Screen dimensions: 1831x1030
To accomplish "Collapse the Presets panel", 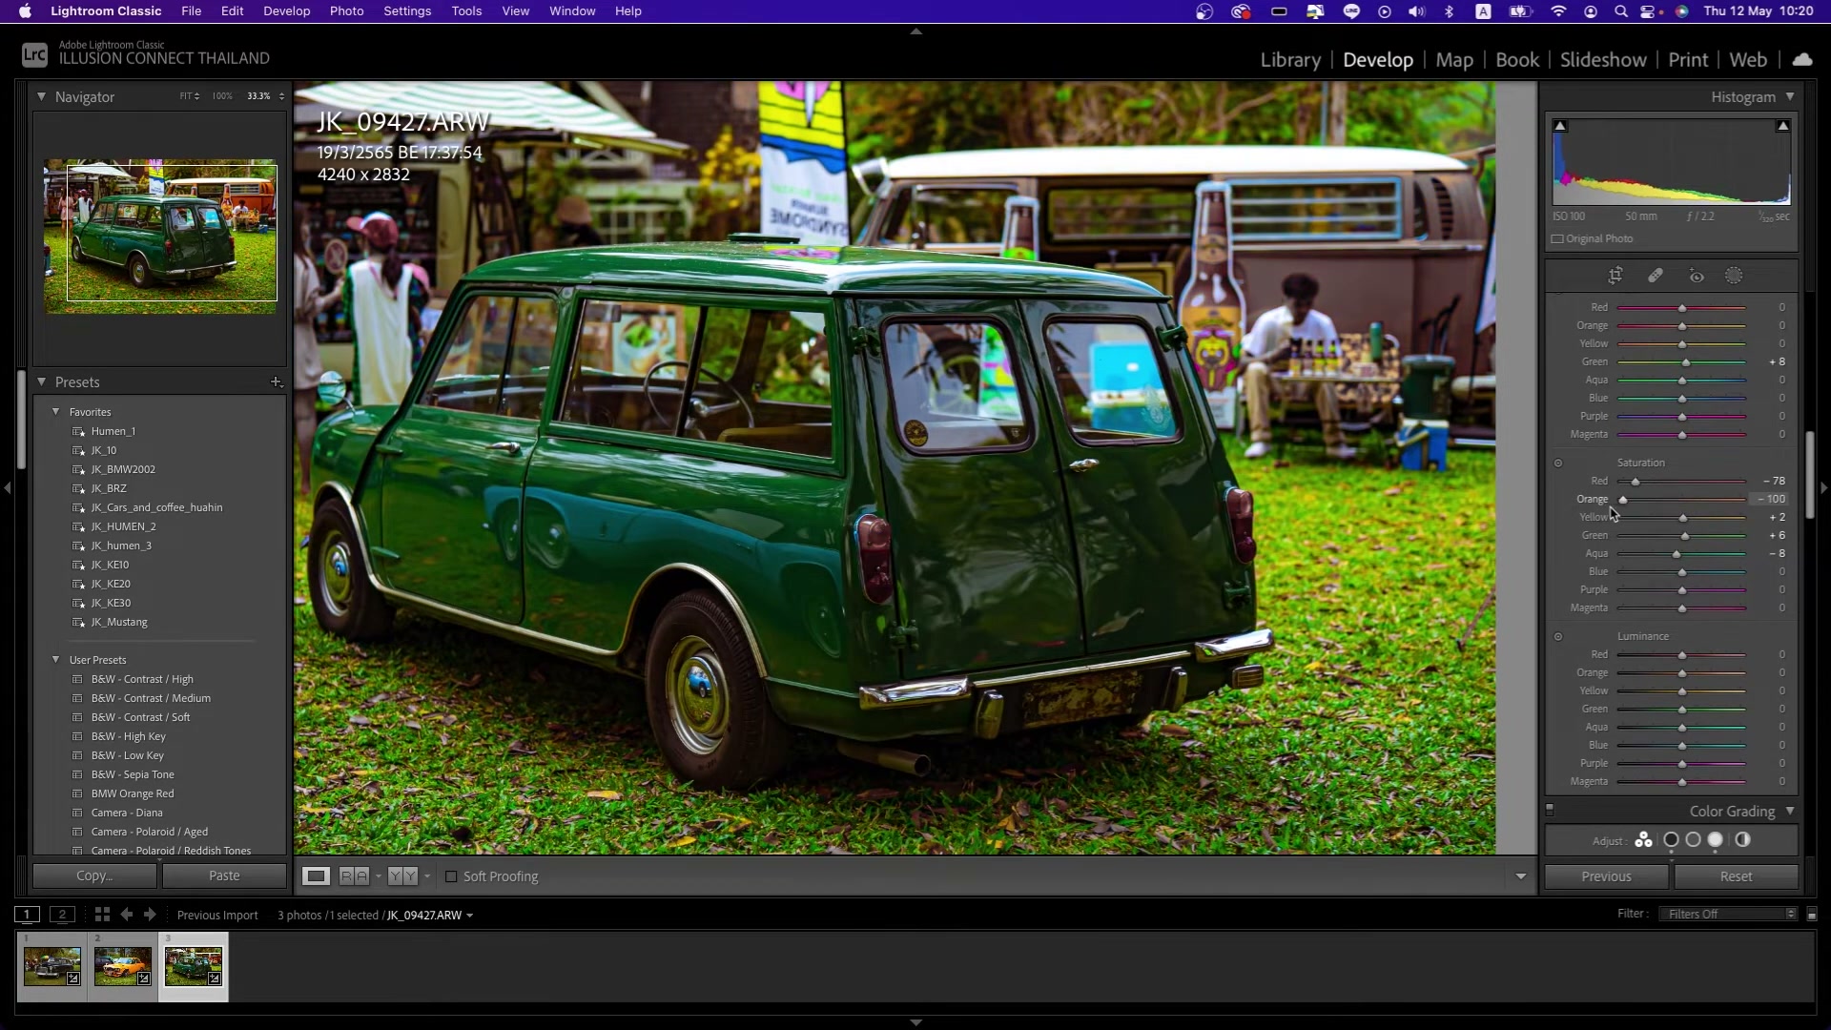I will click(41, 381).
